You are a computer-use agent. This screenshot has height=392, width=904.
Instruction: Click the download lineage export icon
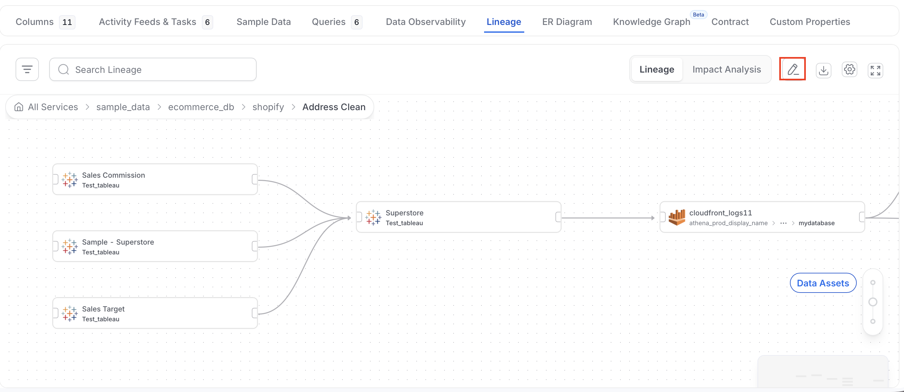point(823,70)
